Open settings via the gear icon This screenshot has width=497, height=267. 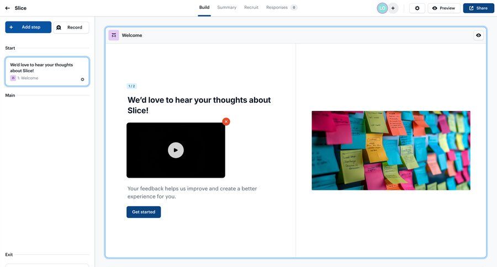coord(417,8)
